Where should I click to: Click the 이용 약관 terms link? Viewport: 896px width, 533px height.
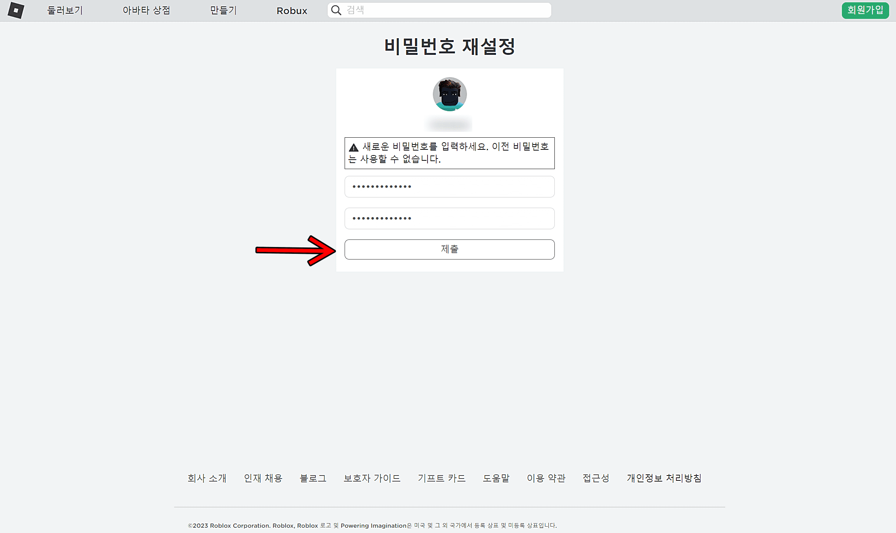pyautogui.click(x=546, y=478)
